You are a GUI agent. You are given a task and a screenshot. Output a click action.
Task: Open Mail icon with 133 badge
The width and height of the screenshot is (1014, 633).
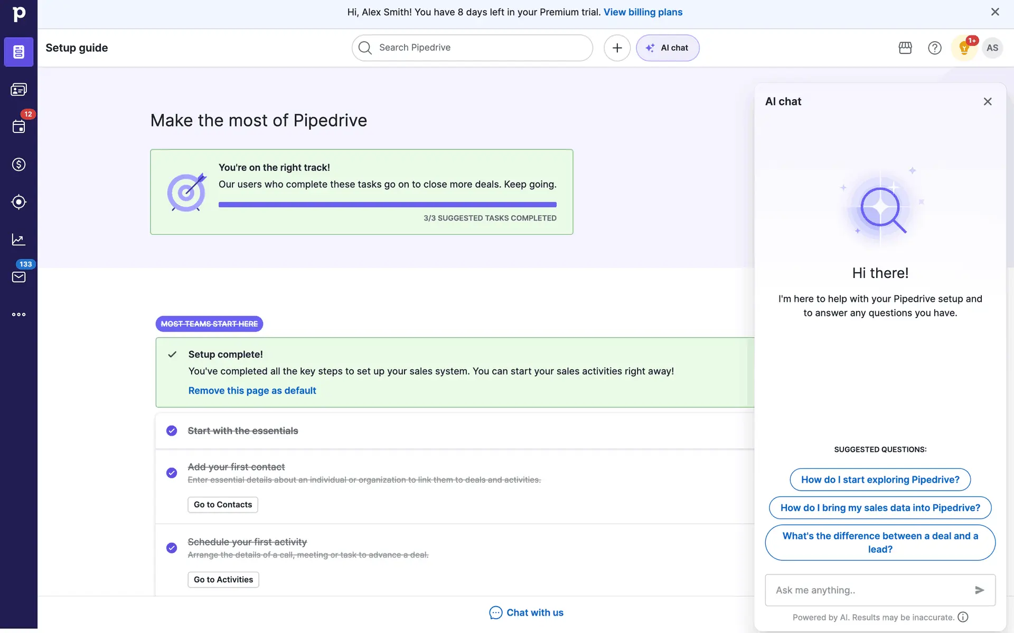[18, 277]
